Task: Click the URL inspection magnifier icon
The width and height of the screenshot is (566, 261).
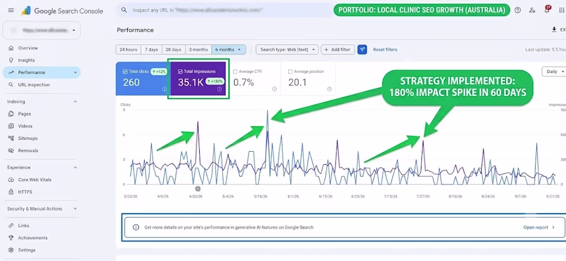Action: pos(11,85)
